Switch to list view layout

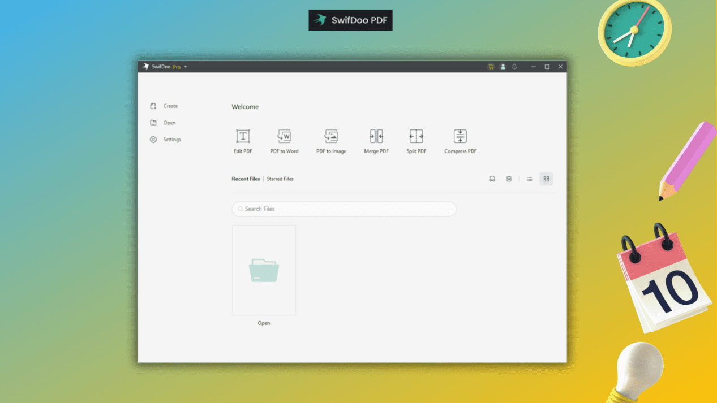click(x=529, y=179)
